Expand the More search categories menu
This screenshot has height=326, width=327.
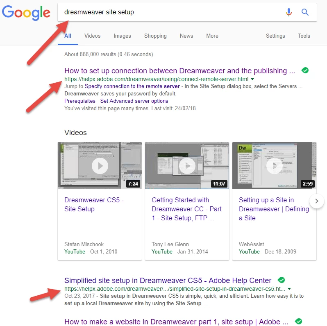pyautogui.click(x=212, y=36)
